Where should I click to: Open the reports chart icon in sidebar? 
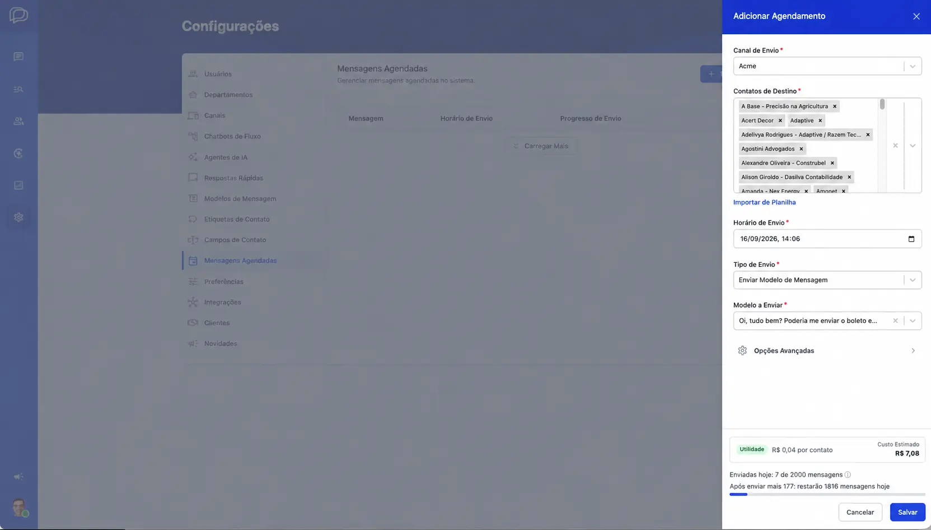pyautogui.click(x=18, y=185)
